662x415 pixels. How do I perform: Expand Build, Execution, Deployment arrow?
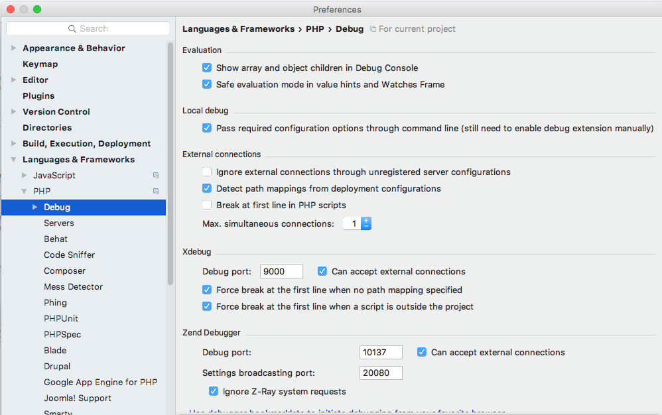coord(13,143)
